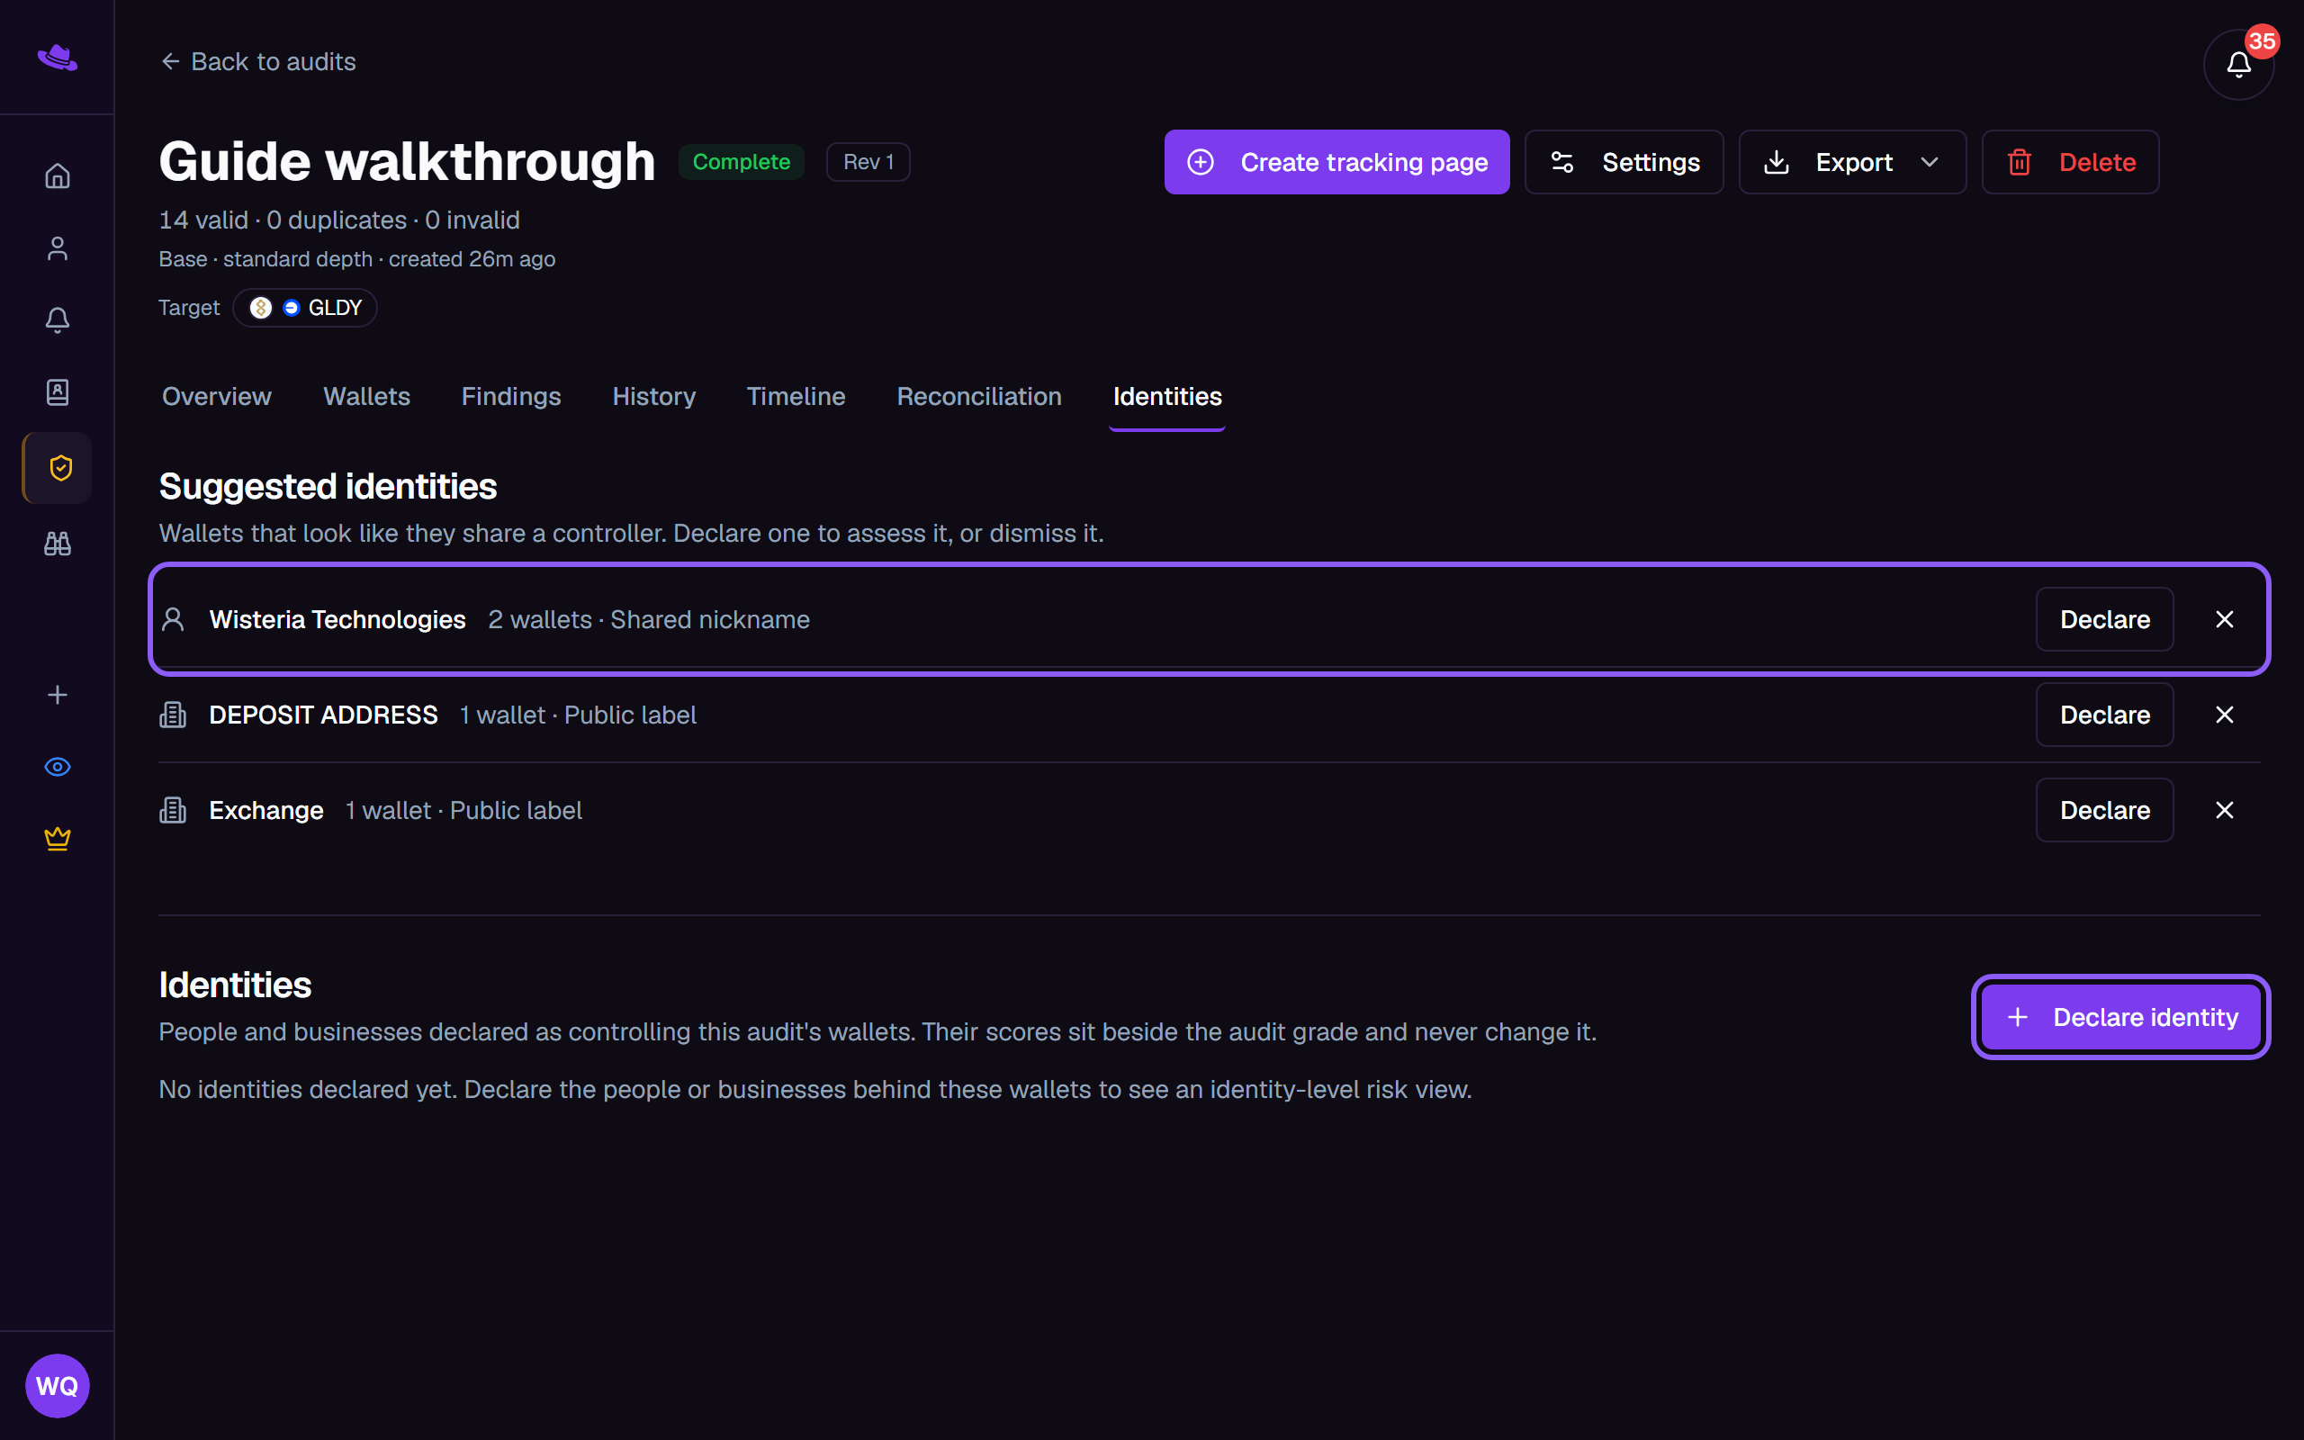Click the DEPOSIT ADDRESS suggestion name
The width and height of the screenshot is (2304, 1440).
point(324,715)
